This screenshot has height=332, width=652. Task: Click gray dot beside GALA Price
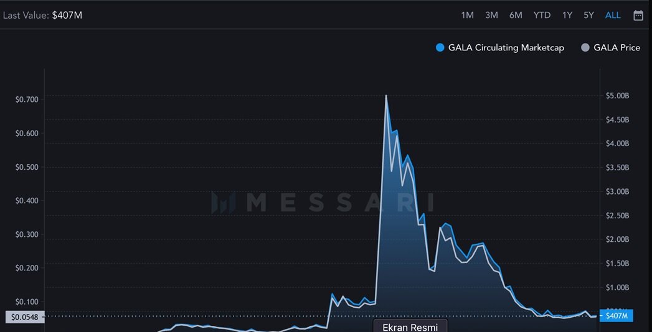tap(585, 48)
